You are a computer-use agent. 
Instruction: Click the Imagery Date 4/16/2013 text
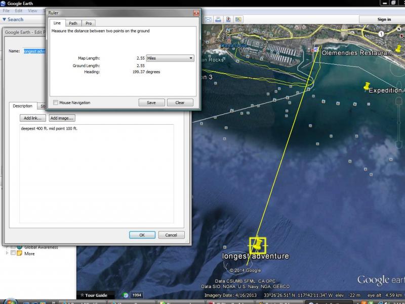click(x=230, y=295)
